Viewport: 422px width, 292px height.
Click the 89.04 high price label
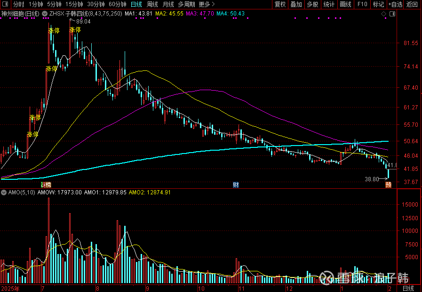(83, 22)
